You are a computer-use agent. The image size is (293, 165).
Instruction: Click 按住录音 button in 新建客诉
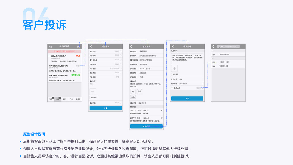pyautogui.click(x=94, y=97)
